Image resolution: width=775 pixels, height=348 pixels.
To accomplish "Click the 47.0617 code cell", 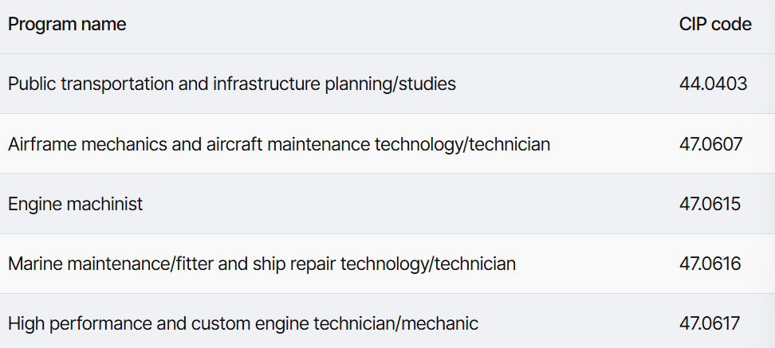I will (x=710, y=323).
